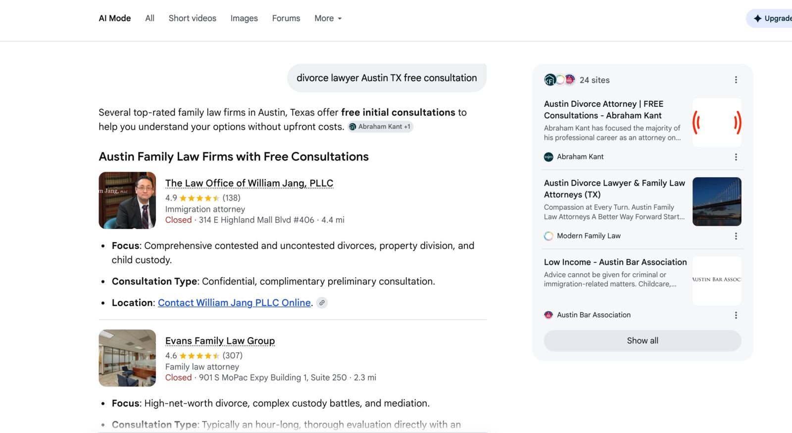Viewport: 792px width, 433px height.
Task: Click Evans Family Law Group office photo
Action: coord(127,358)
